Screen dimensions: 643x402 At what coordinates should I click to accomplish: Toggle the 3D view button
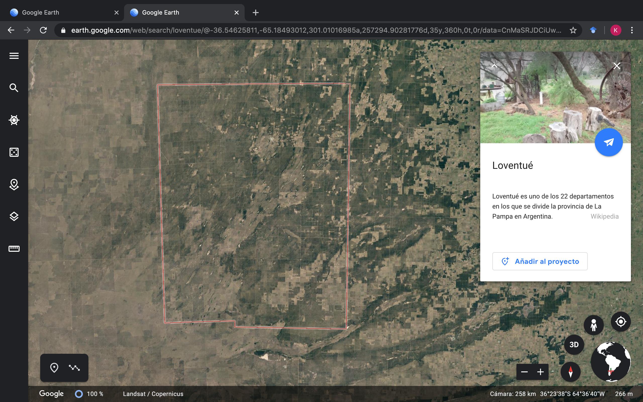pos(574,344)
